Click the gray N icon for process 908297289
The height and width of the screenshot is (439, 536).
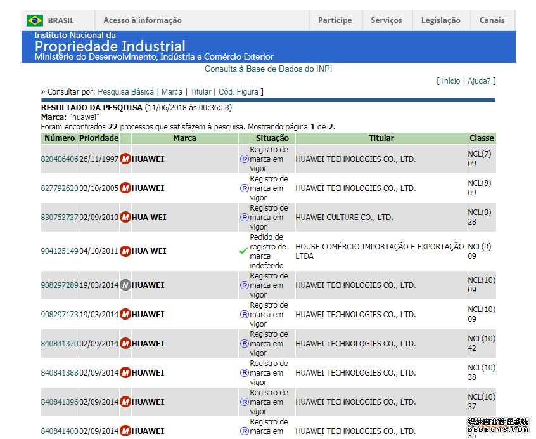point(125,285)
